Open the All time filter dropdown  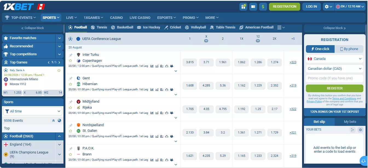[x=33, y=111]
